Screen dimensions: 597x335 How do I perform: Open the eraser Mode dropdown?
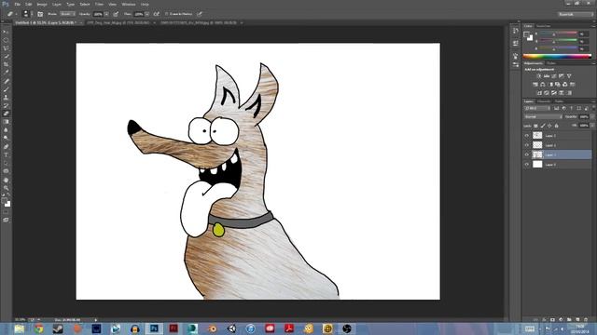[67, 14]
